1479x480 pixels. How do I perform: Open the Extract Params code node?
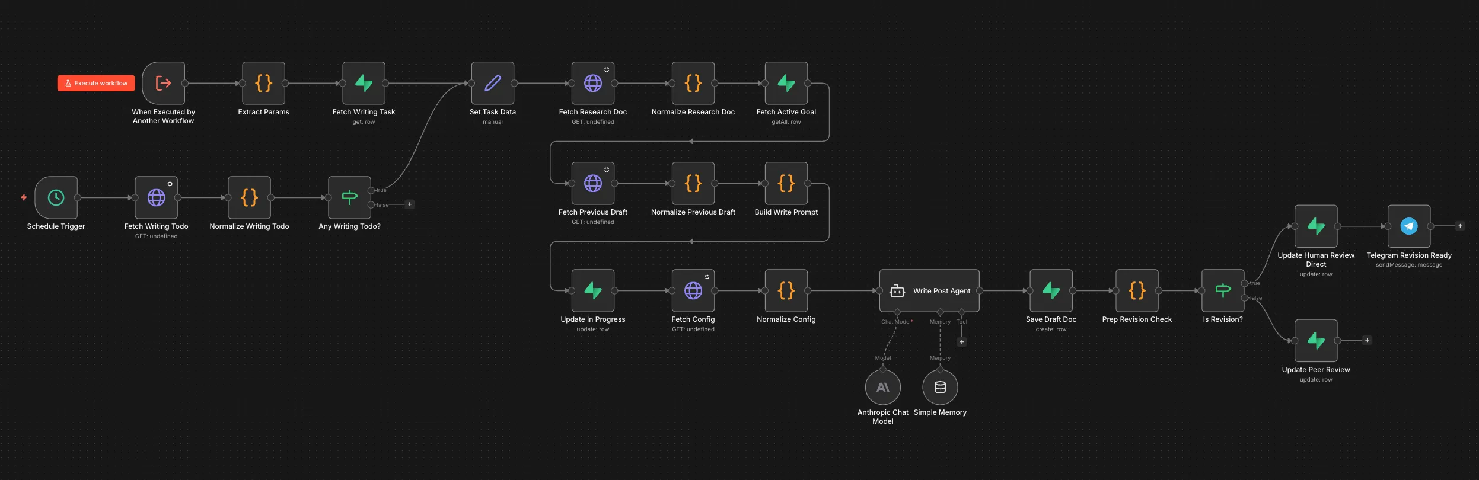(263, 83)
